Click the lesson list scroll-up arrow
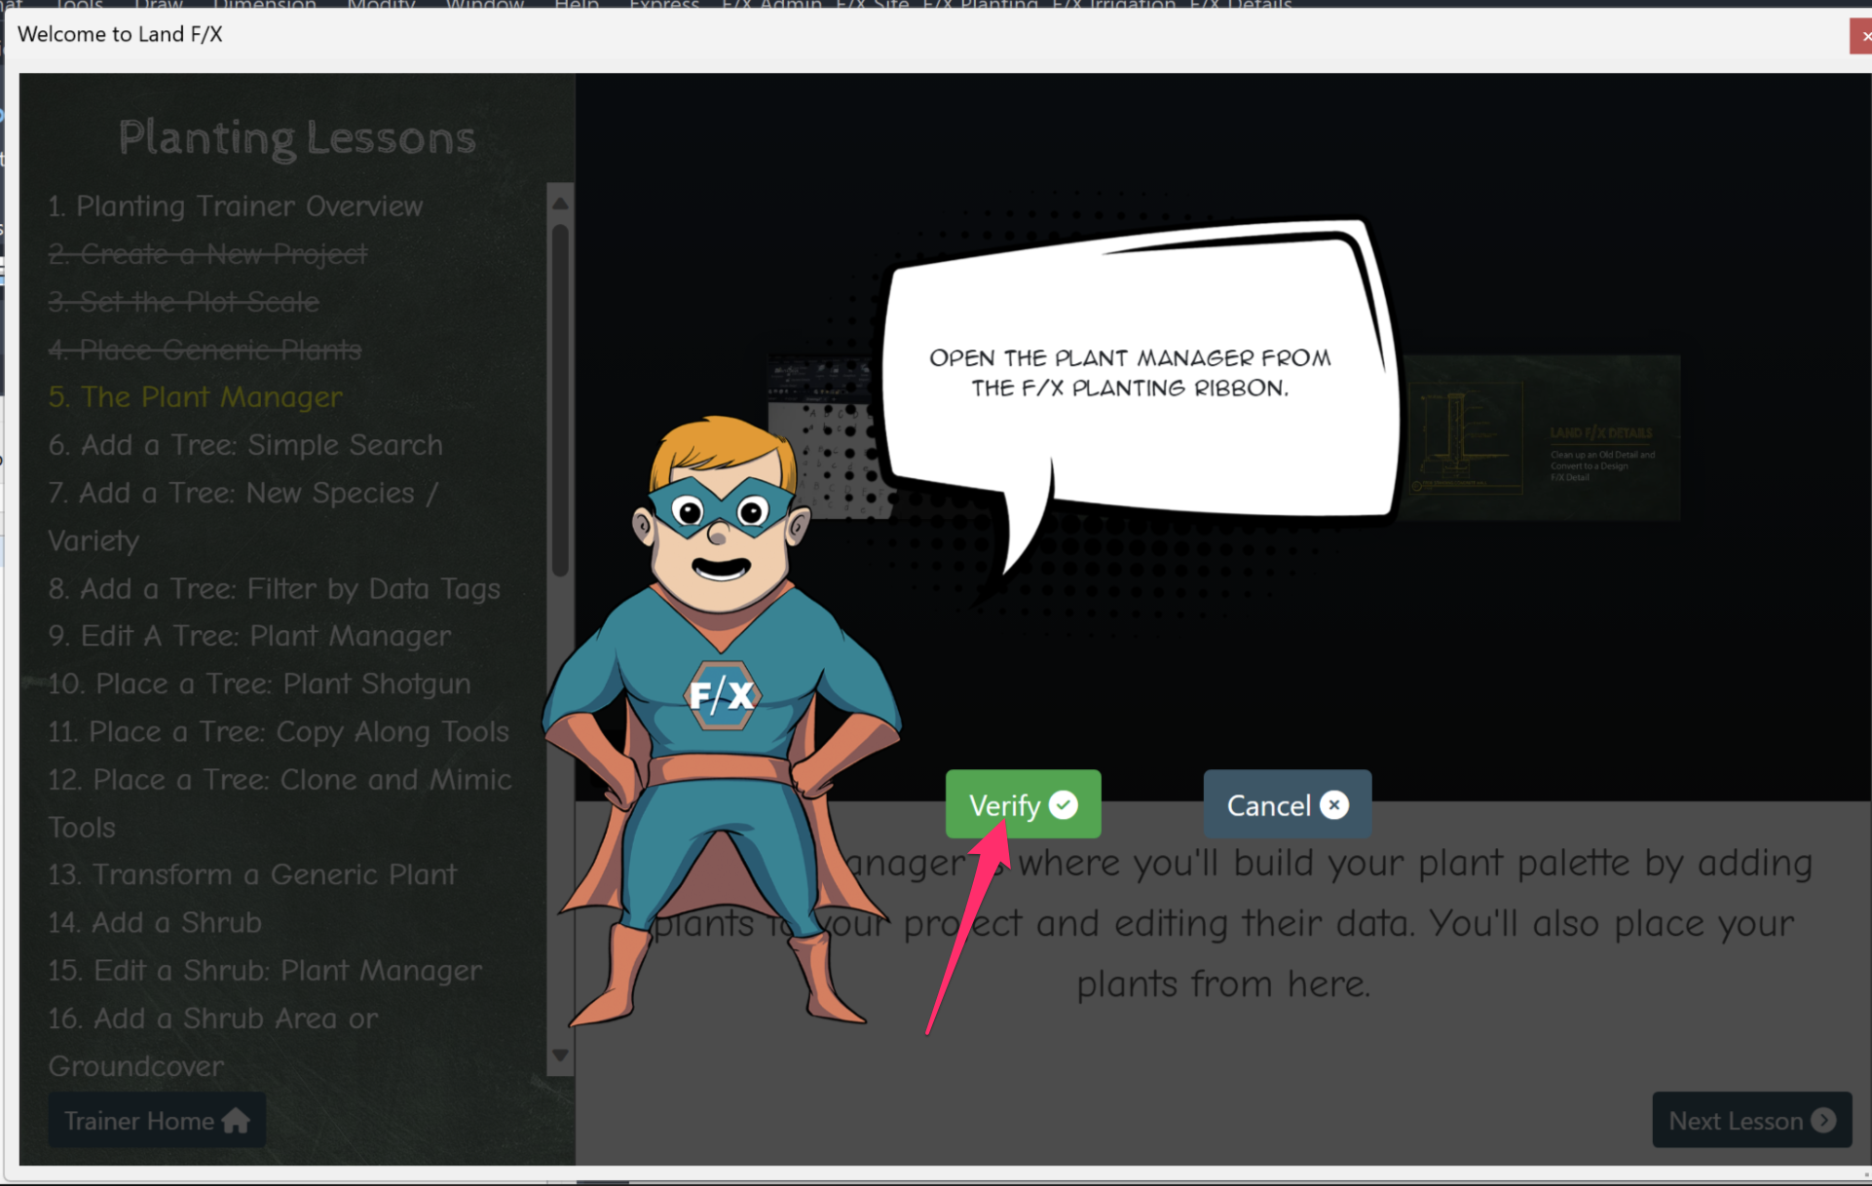Screen dimensions: 1872x1186 [x=560, y=204]
